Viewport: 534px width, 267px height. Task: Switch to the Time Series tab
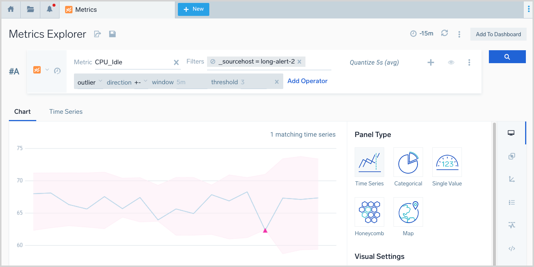point(66,112)
